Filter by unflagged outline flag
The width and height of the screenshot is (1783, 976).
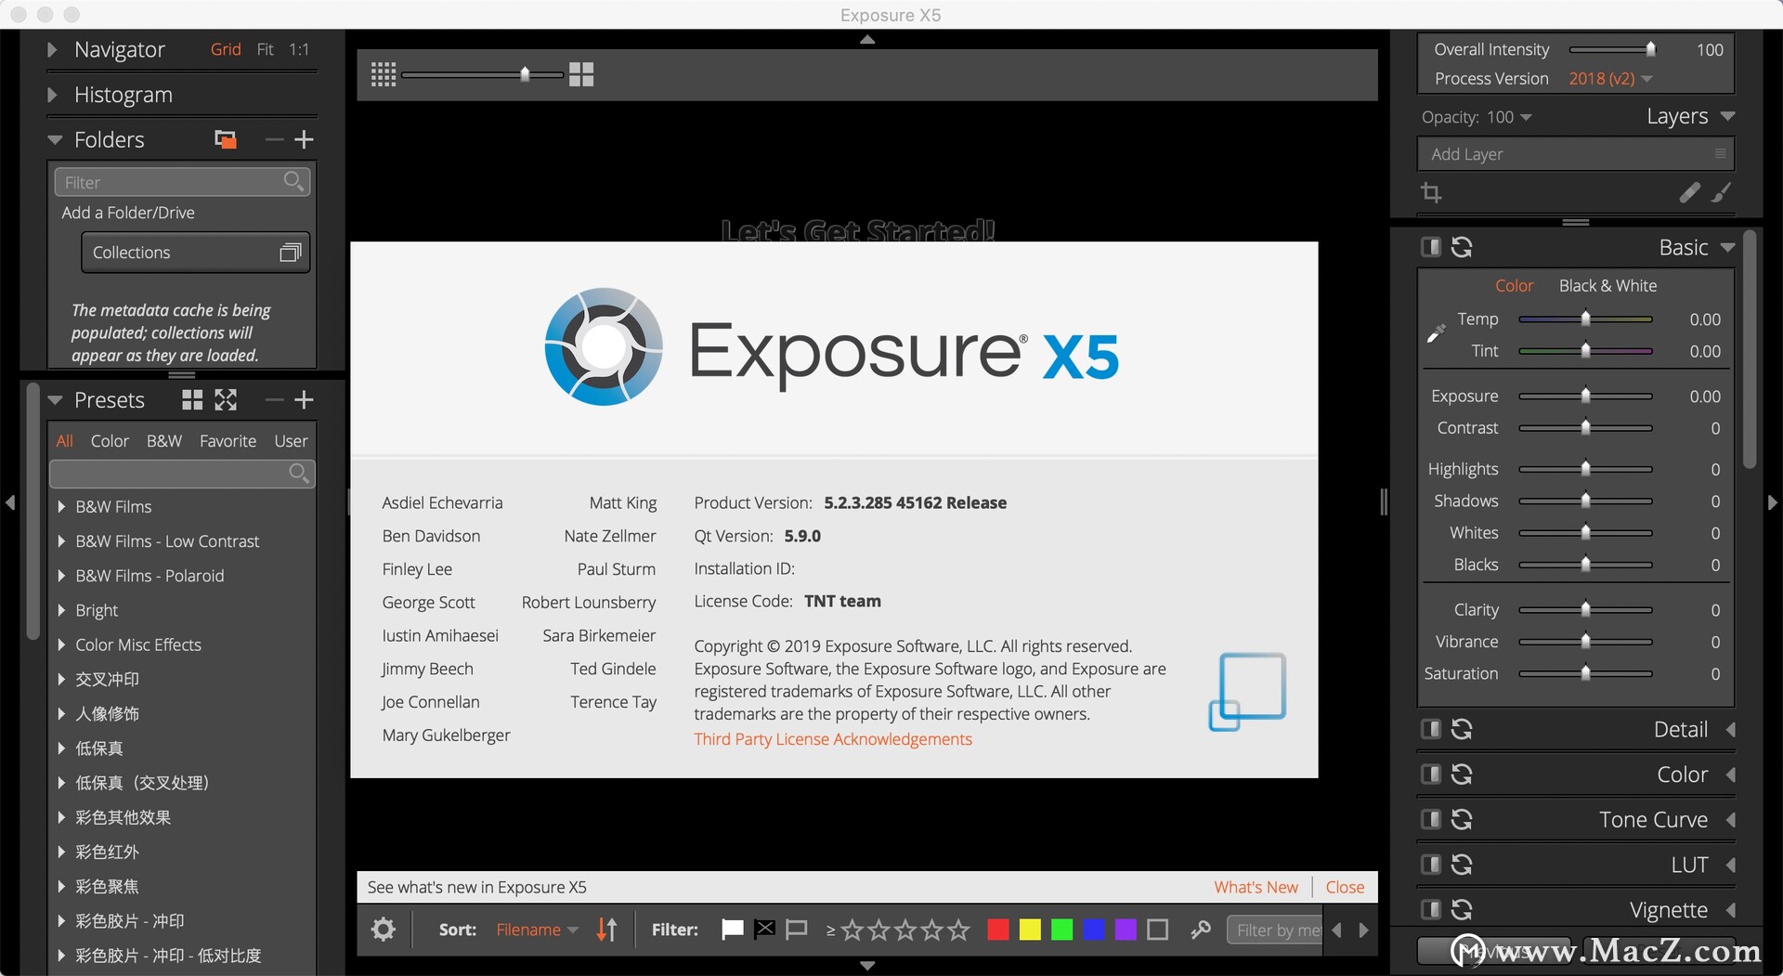[796, 930]
